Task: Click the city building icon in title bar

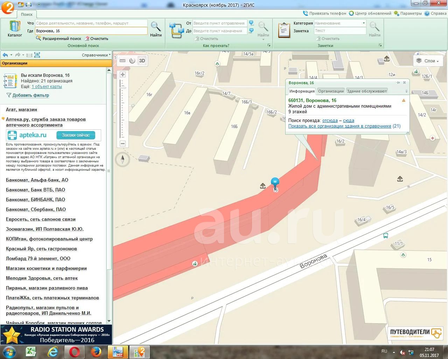Action: click(21, 4)
